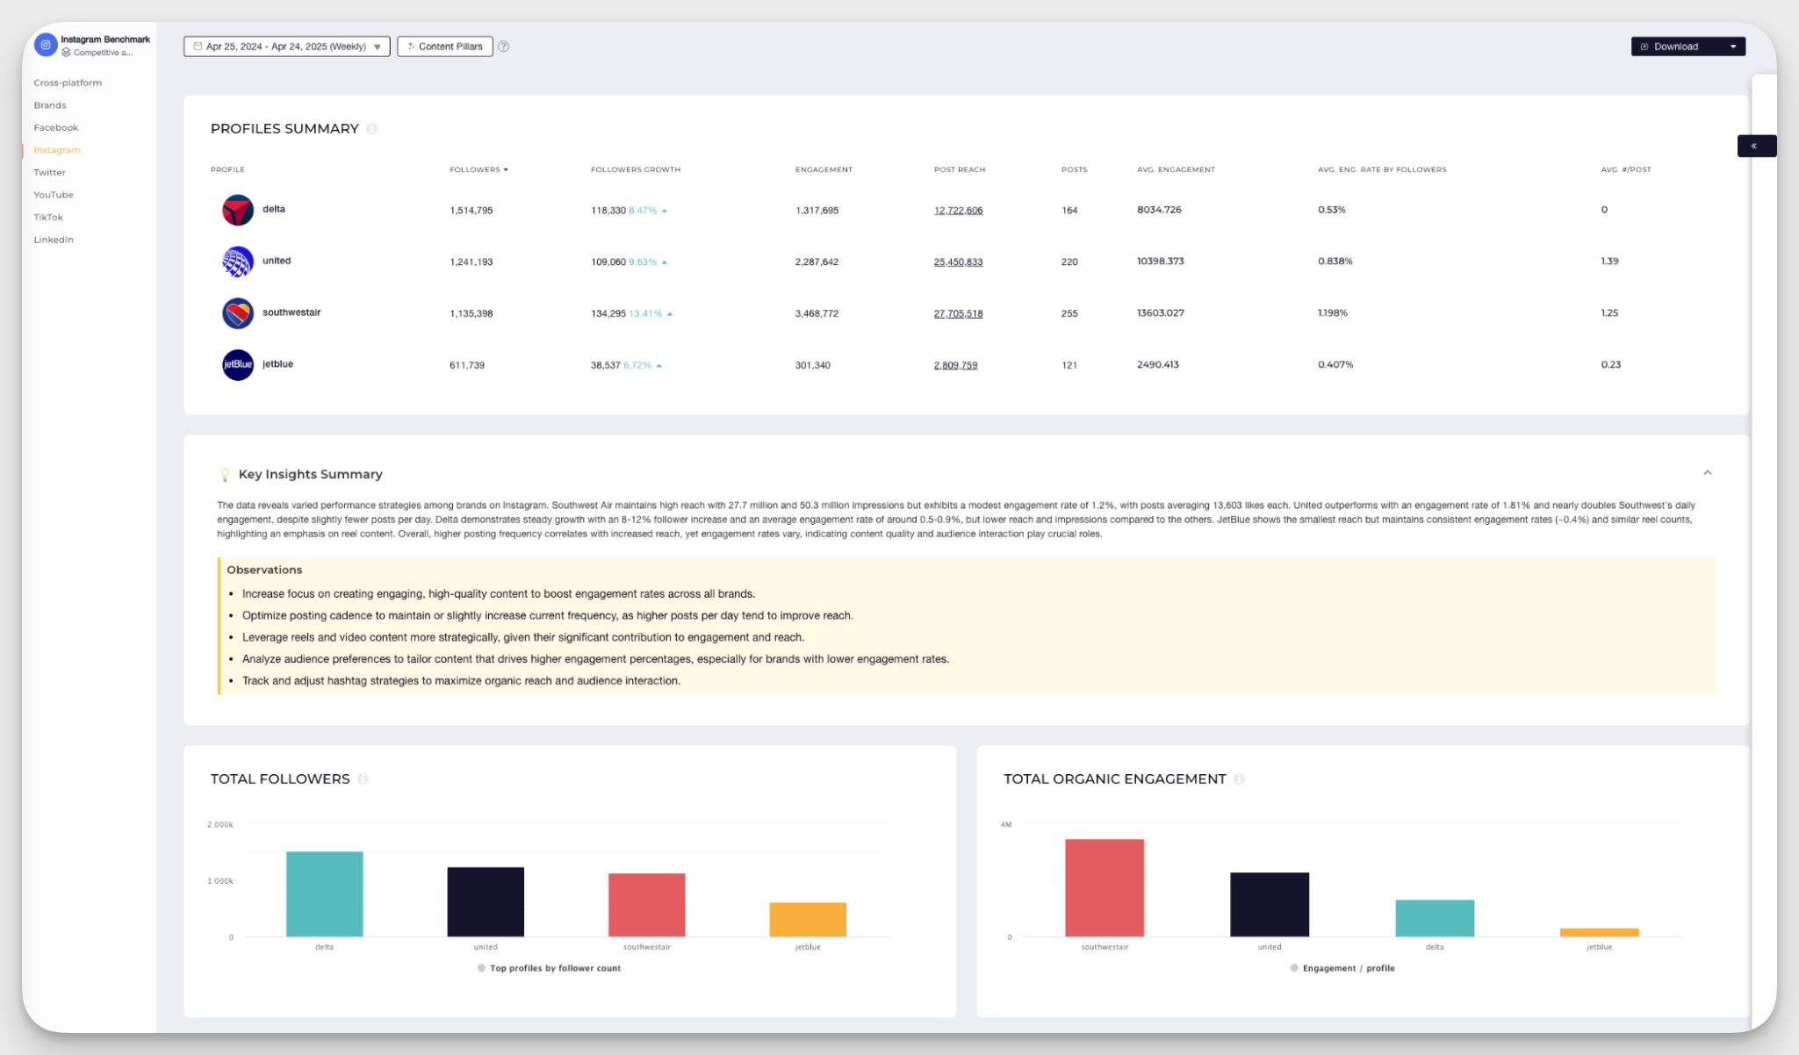This screenshot has height=1055, width=1799.
Task: Click the Post Reach column header
Action: point(960,169)
